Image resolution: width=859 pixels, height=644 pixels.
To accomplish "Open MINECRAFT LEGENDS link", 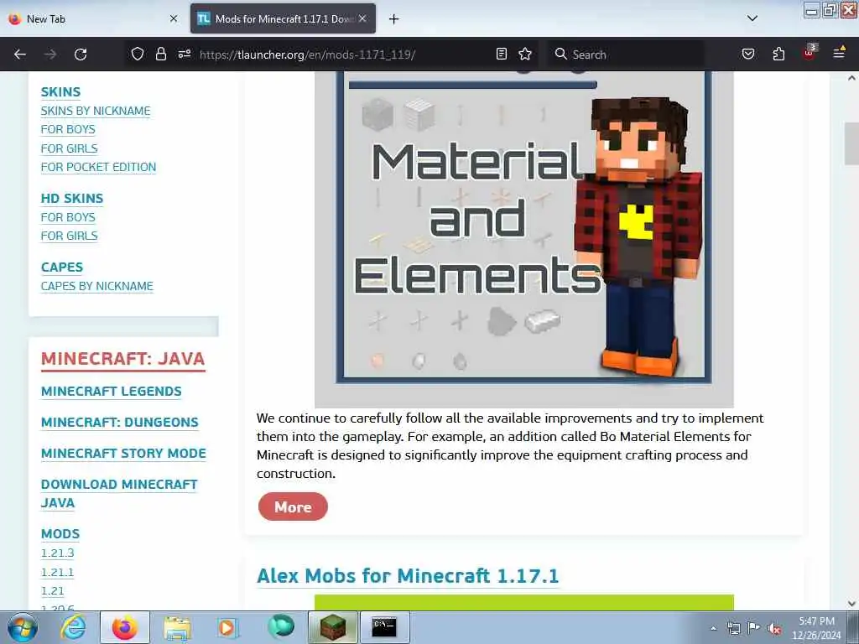I will [112, 392].
